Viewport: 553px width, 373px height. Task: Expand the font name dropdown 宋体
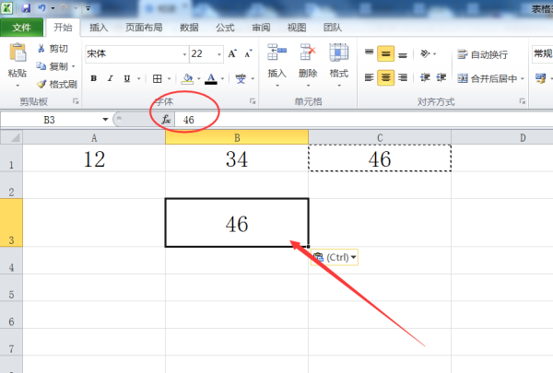click(182, 53)
